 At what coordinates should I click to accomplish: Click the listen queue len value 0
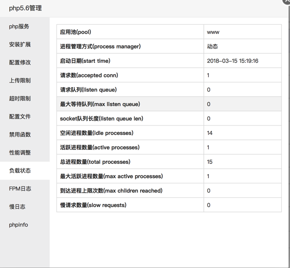(x=209, y=119)
